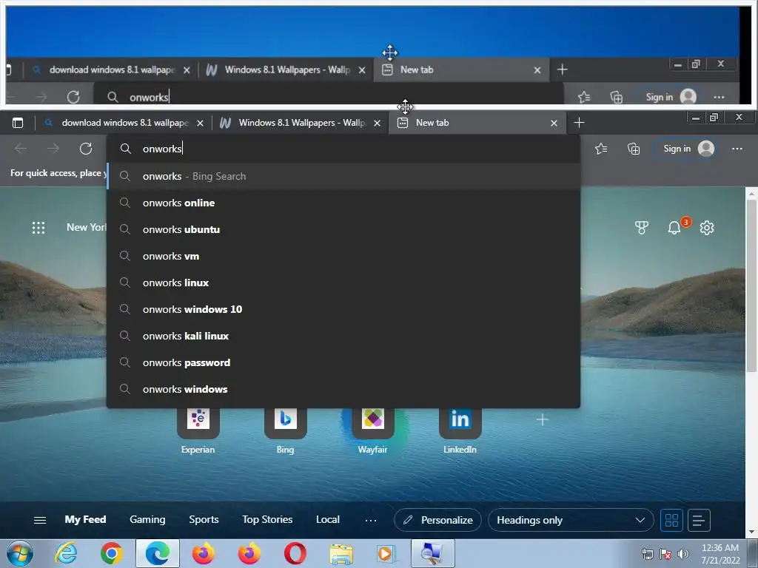
Task: Click the Microsoft Edge taskbar icon
Action: point(158,553)
